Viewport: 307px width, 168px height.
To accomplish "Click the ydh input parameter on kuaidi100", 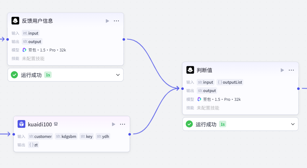I will tap(103, 136).
